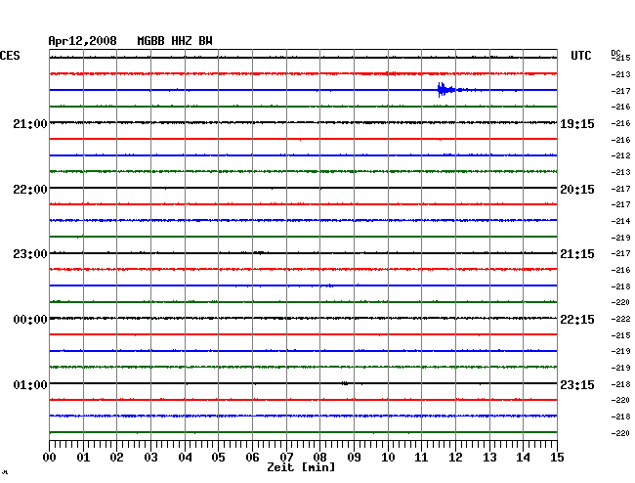The image size is (635, 483).
Task: Select the 01:00 local time label
Action: pyautogui.click(x=30, y=384)
